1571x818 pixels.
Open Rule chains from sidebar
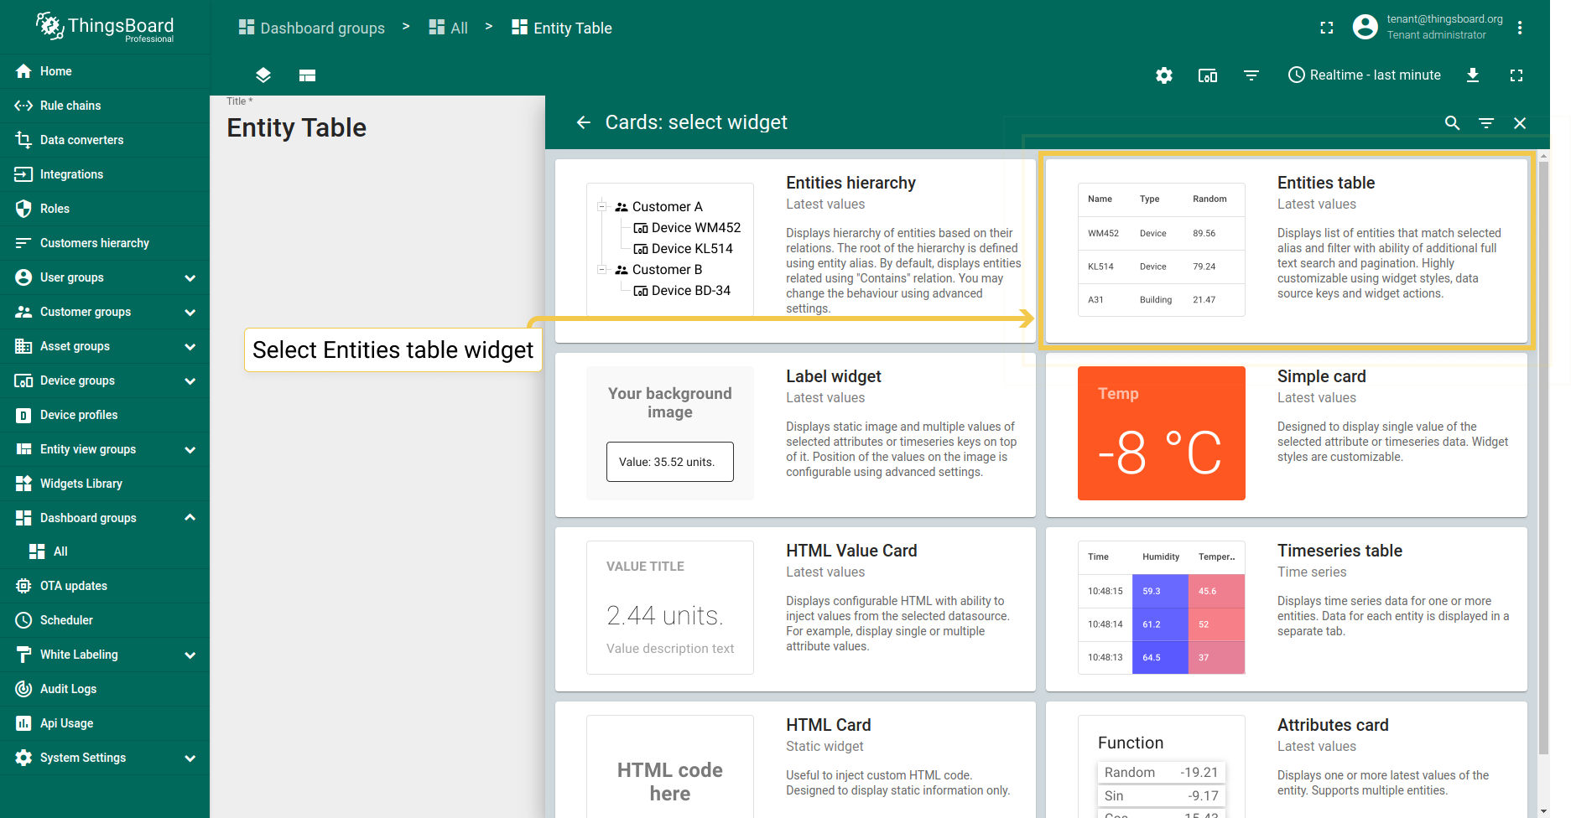click(x=105, y=106)
